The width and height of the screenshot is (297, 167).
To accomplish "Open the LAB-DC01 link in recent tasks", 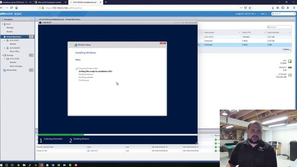I will 94,151.
